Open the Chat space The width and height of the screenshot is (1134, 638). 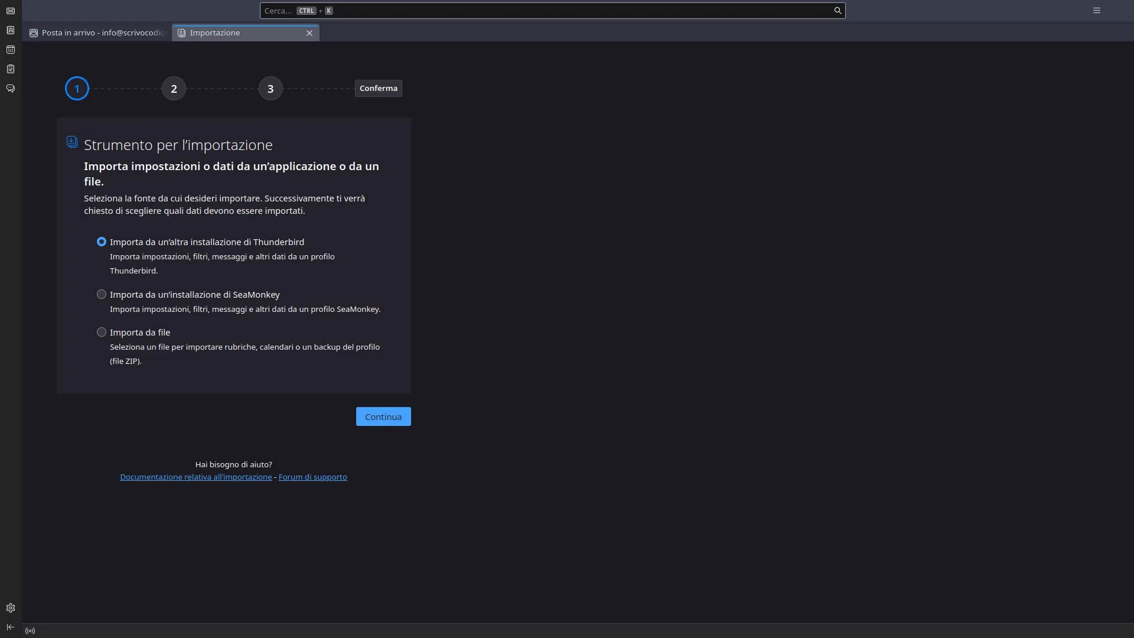point(10,89)
